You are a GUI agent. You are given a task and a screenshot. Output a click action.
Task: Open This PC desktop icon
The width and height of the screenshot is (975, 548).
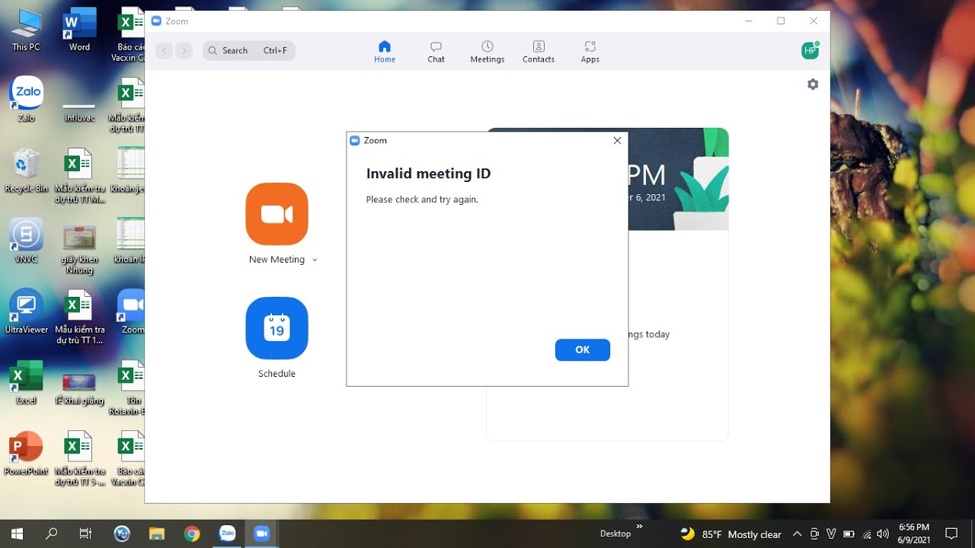26,30
